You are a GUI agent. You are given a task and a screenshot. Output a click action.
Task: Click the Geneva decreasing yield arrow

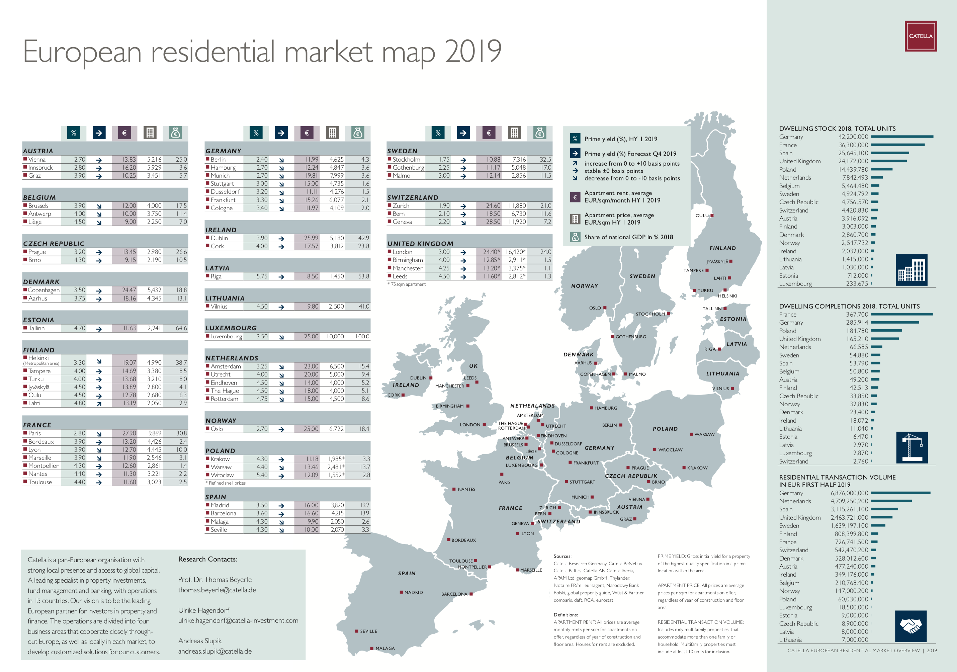click(463, 223)
